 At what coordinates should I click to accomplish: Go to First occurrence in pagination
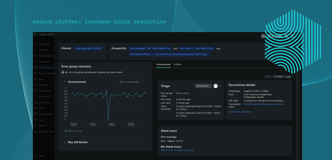[268, 77]
